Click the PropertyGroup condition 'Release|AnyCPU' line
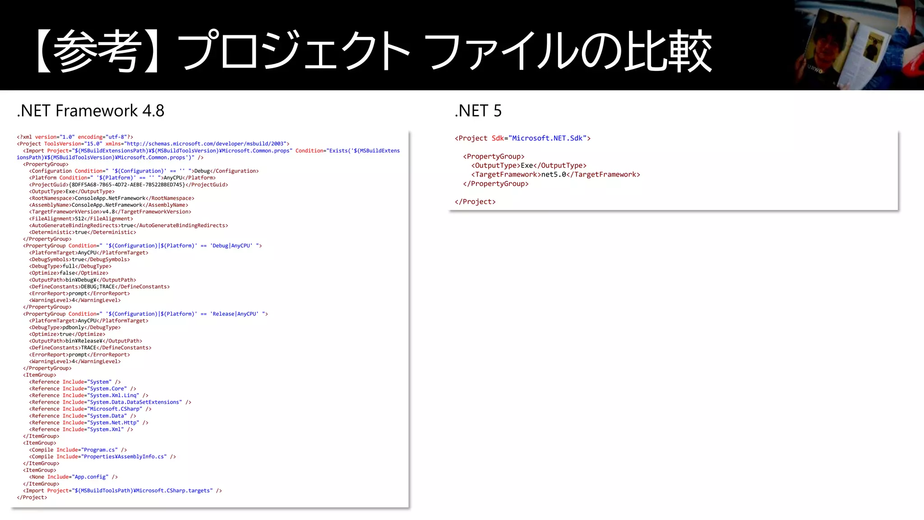The width and height of the screenshot is (924, 520). 146,314
